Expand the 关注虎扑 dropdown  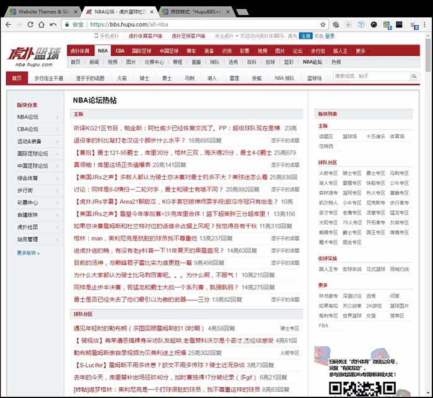coord(226,36)
